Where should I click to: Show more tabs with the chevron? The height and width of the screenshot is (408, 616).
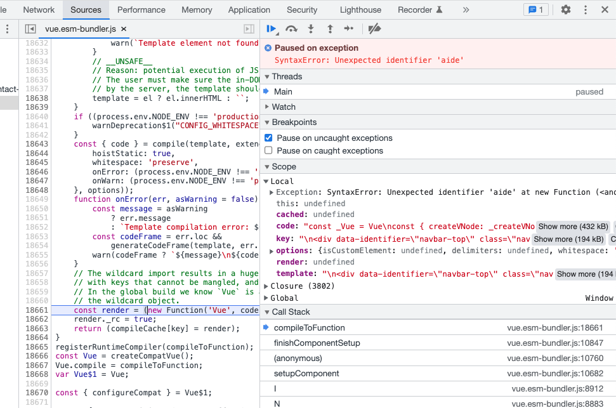(x=466, y=10)
